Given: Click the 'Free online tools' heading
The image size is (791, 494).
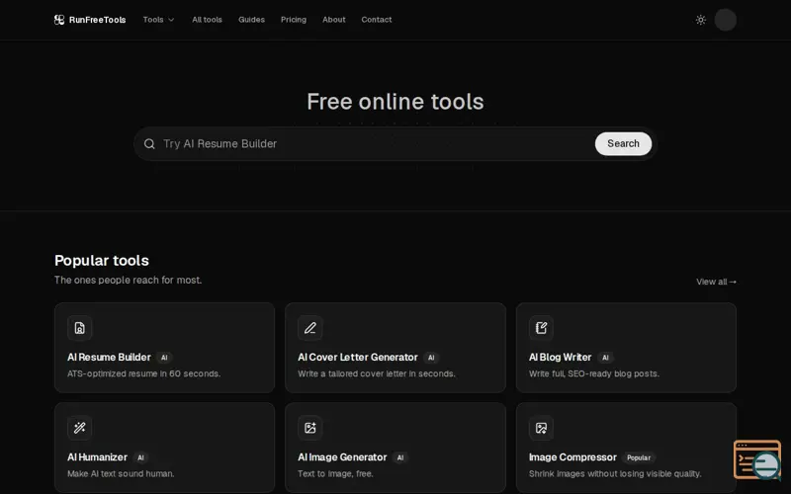Looking at the screenshot, I should pos(395,102).
